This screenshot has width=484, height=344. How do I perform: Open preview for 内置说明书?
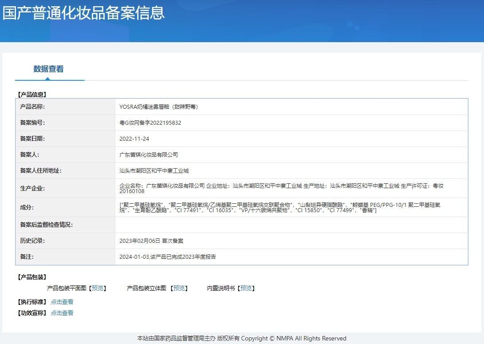click(x=246, y=288)
